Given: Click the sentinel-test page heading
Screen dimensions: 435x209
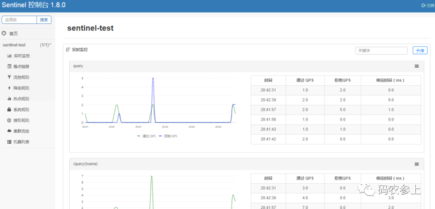Looking at the screenshot, I should pyautogui.click(x=91, y=28).
